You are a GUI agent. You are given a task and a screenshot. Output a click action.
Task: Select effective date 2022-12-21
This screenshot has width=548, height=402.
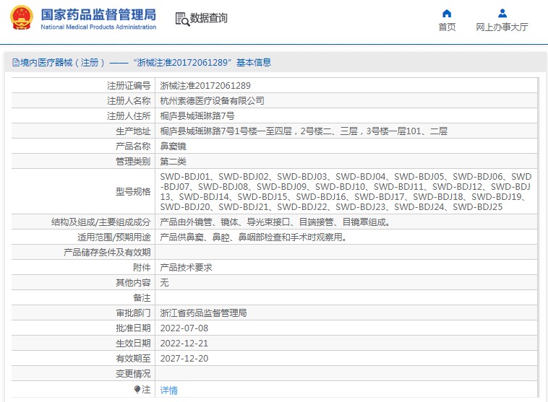tap(184, 344)
